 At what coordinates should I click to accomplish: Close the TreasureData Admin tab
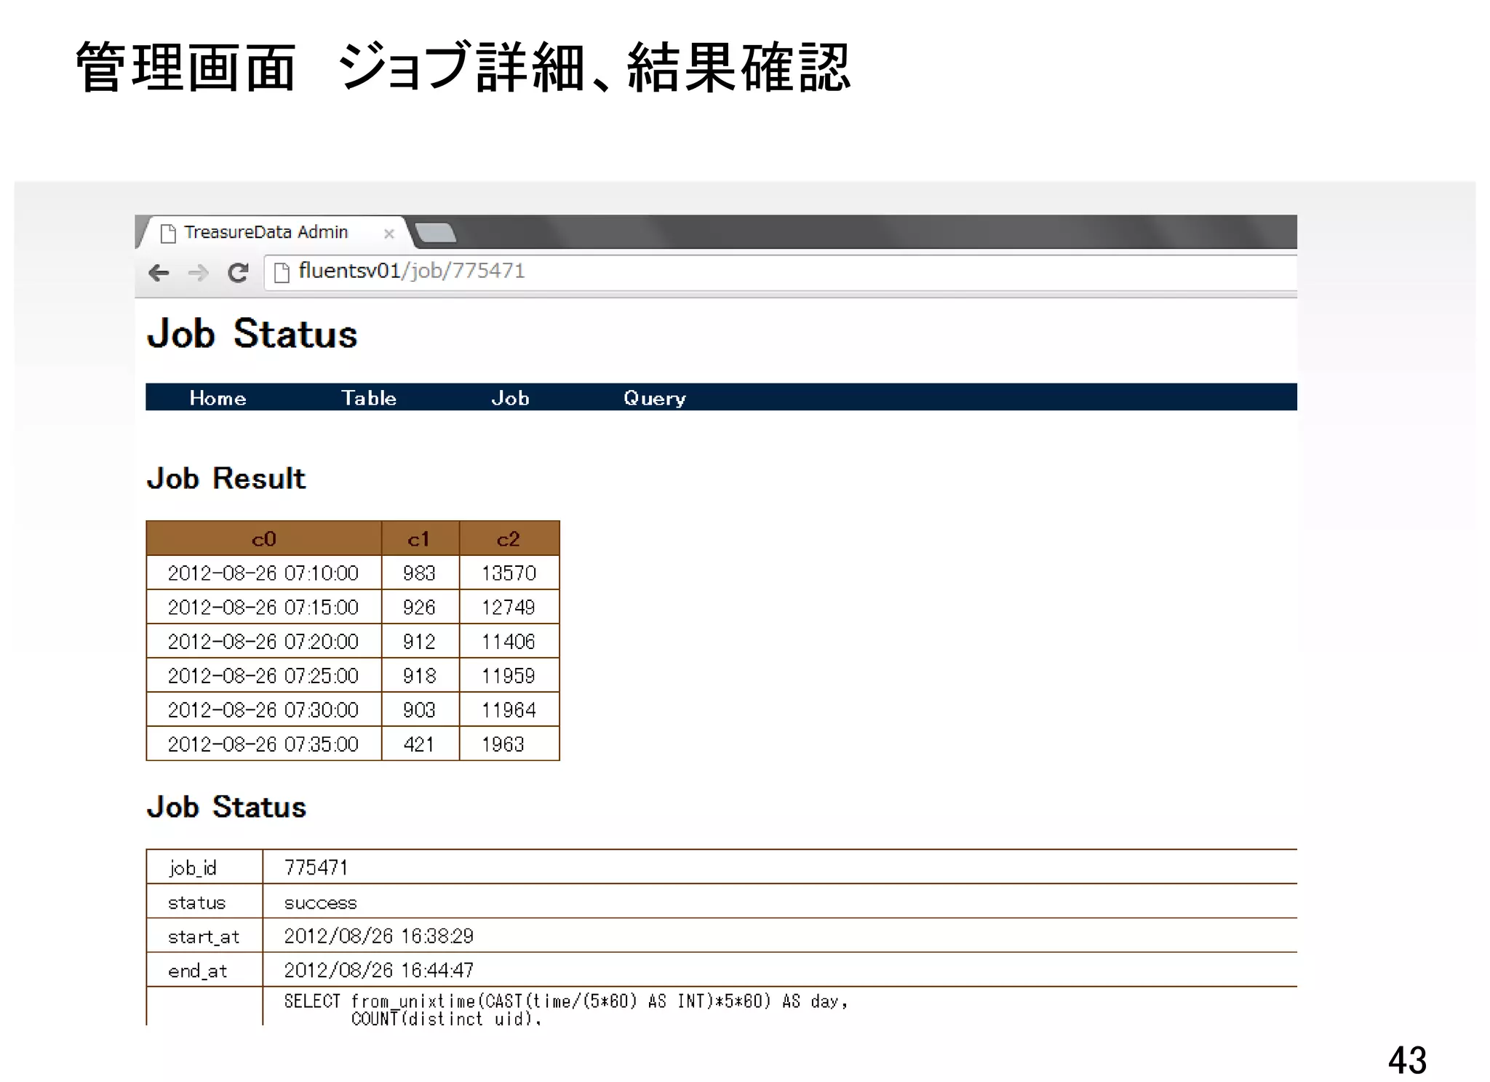pyautogui.click(x=389, y=234)
